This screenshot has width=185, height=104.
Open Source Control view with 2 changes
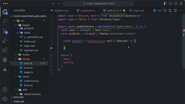(5, 31)
